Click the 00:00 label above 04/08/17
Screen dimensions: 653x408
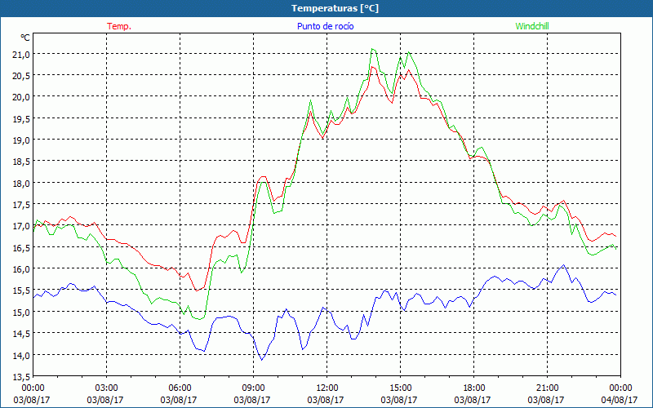[x=620, y=388]
